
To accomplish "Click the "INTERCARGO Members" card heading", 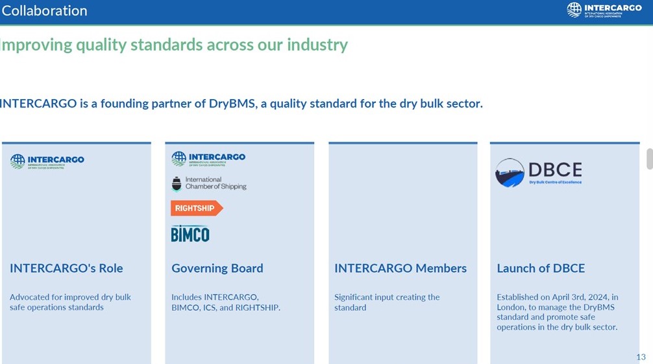I will (400, 268).
